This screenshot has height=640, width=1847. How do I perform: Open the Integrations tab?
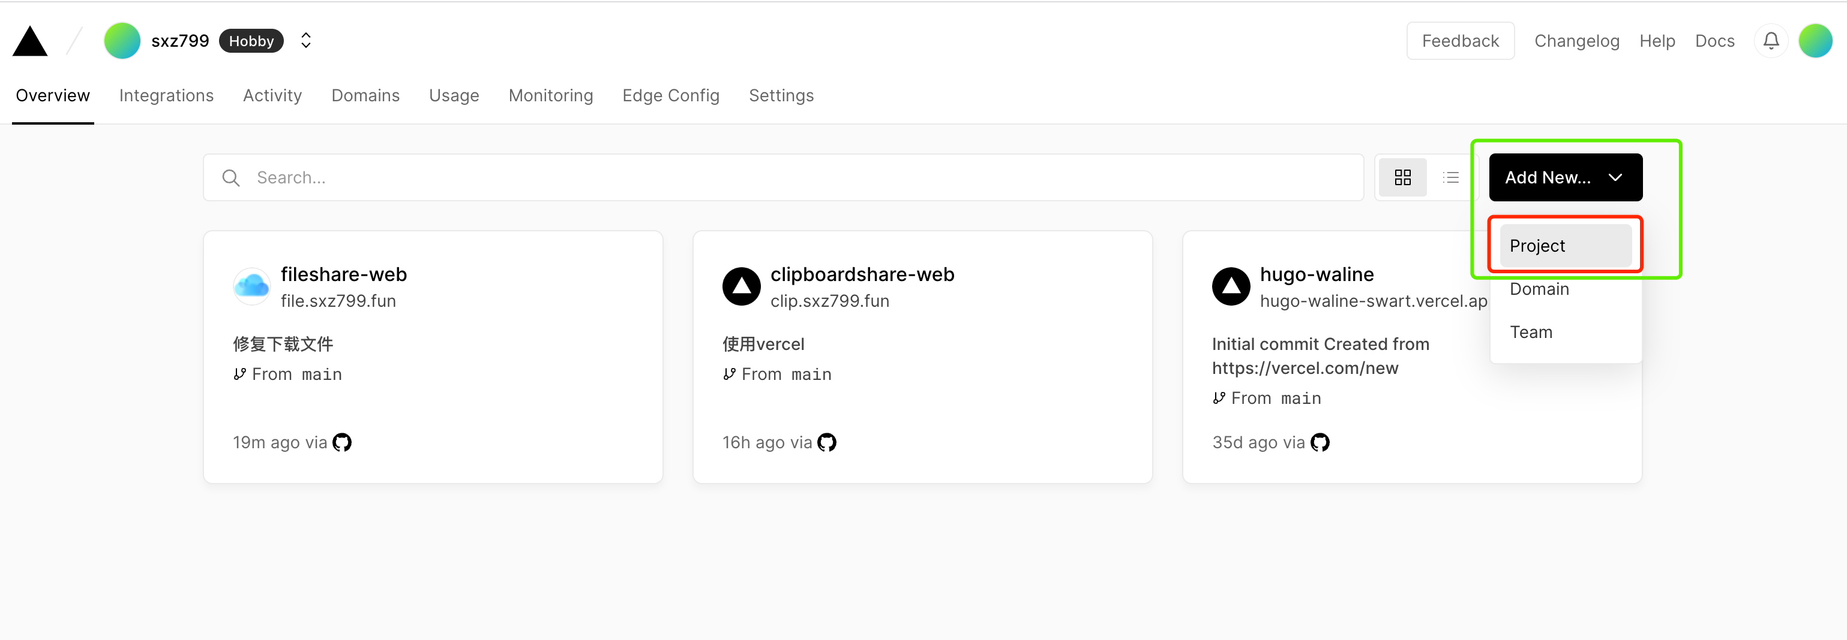(166, 96)
